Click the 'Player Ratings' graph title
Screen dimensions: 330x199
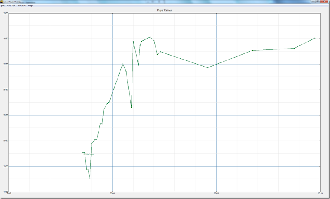[164, 10]
